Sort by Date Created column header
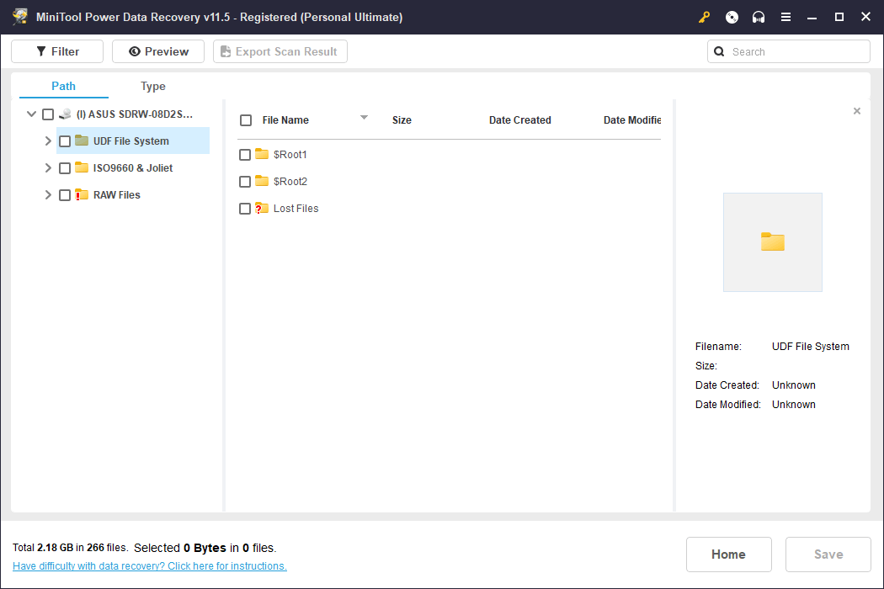This screenshot has width=884, height=589. (x=519, y=120)
